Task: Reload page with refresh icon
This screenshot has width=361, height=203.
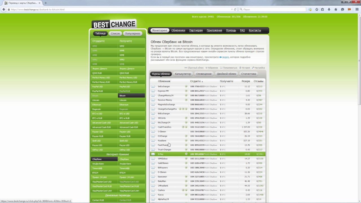Action: (x=235, y=9)
